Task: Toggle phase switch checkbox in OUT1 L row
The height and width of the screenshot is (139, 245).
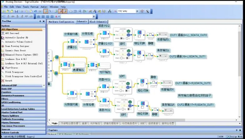Action: [x=139, y=36]
